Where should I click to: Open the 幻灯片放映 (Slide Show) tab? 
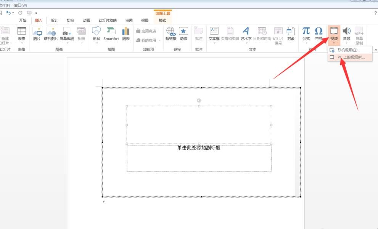click(x=108, y=20)
